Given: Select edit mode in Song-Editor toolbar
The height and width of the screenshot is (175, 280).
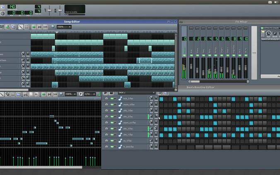Looking at the screenshot, I should (27, 27).
